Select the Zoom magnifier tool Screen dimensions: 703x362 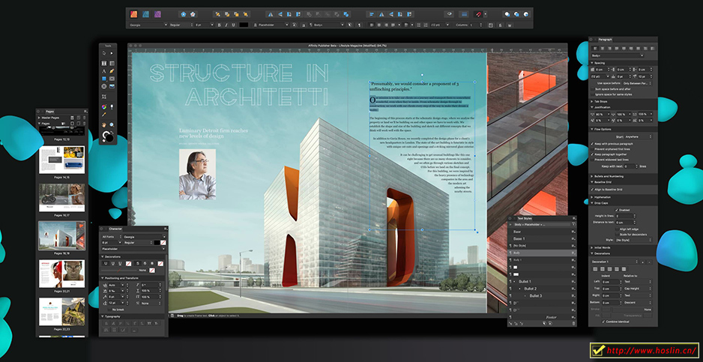(x=112, y=124)
